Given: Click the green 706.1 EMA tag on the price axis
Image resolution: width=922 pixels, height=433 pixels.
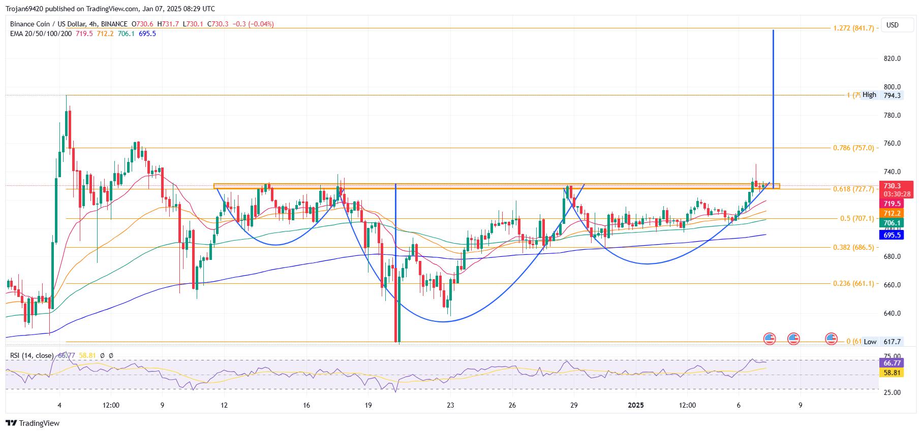Looking at the screenshot, I should click(x=892, y=223).
